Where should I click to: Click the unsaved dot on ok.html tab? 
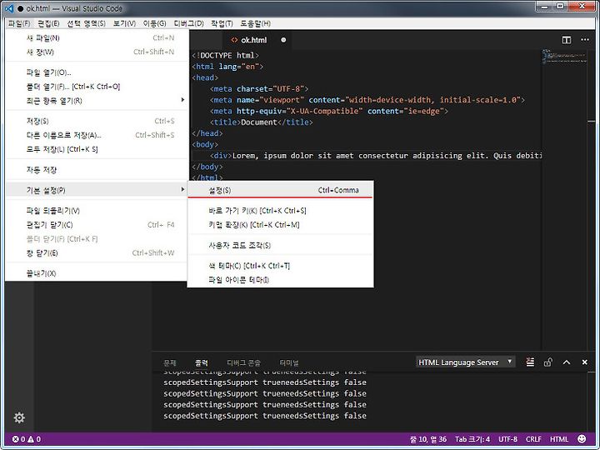[x=283, y=40]
